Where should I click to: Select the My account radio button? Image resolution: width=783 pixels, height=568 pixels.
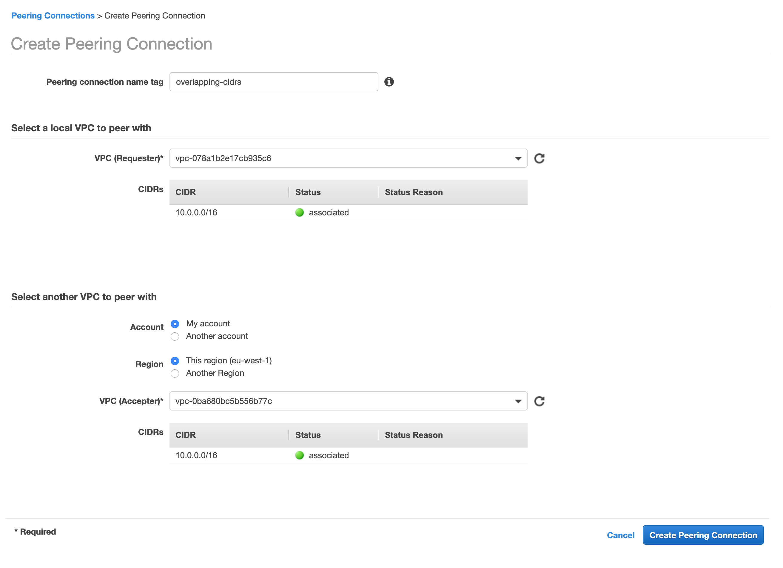pos(175,324)
